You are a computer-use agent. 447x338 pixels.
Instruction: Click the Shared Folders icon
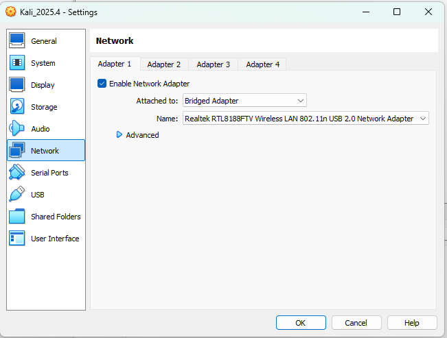17,217
